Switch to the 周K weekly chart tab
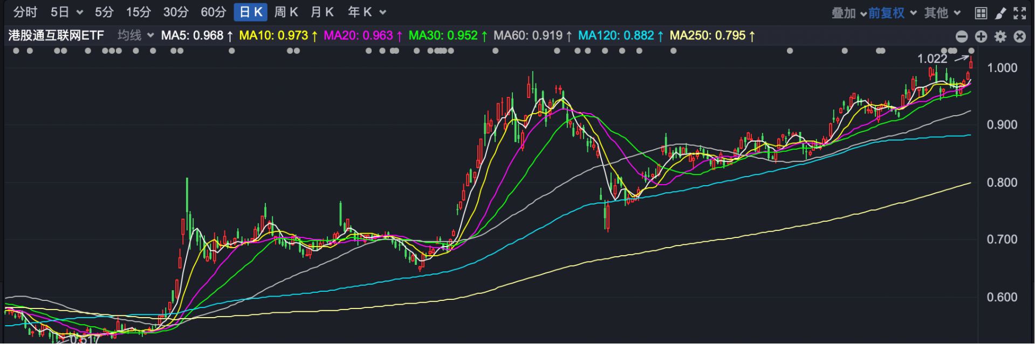The height and width of the screenshot is (344, 1035). pos(286,12)
